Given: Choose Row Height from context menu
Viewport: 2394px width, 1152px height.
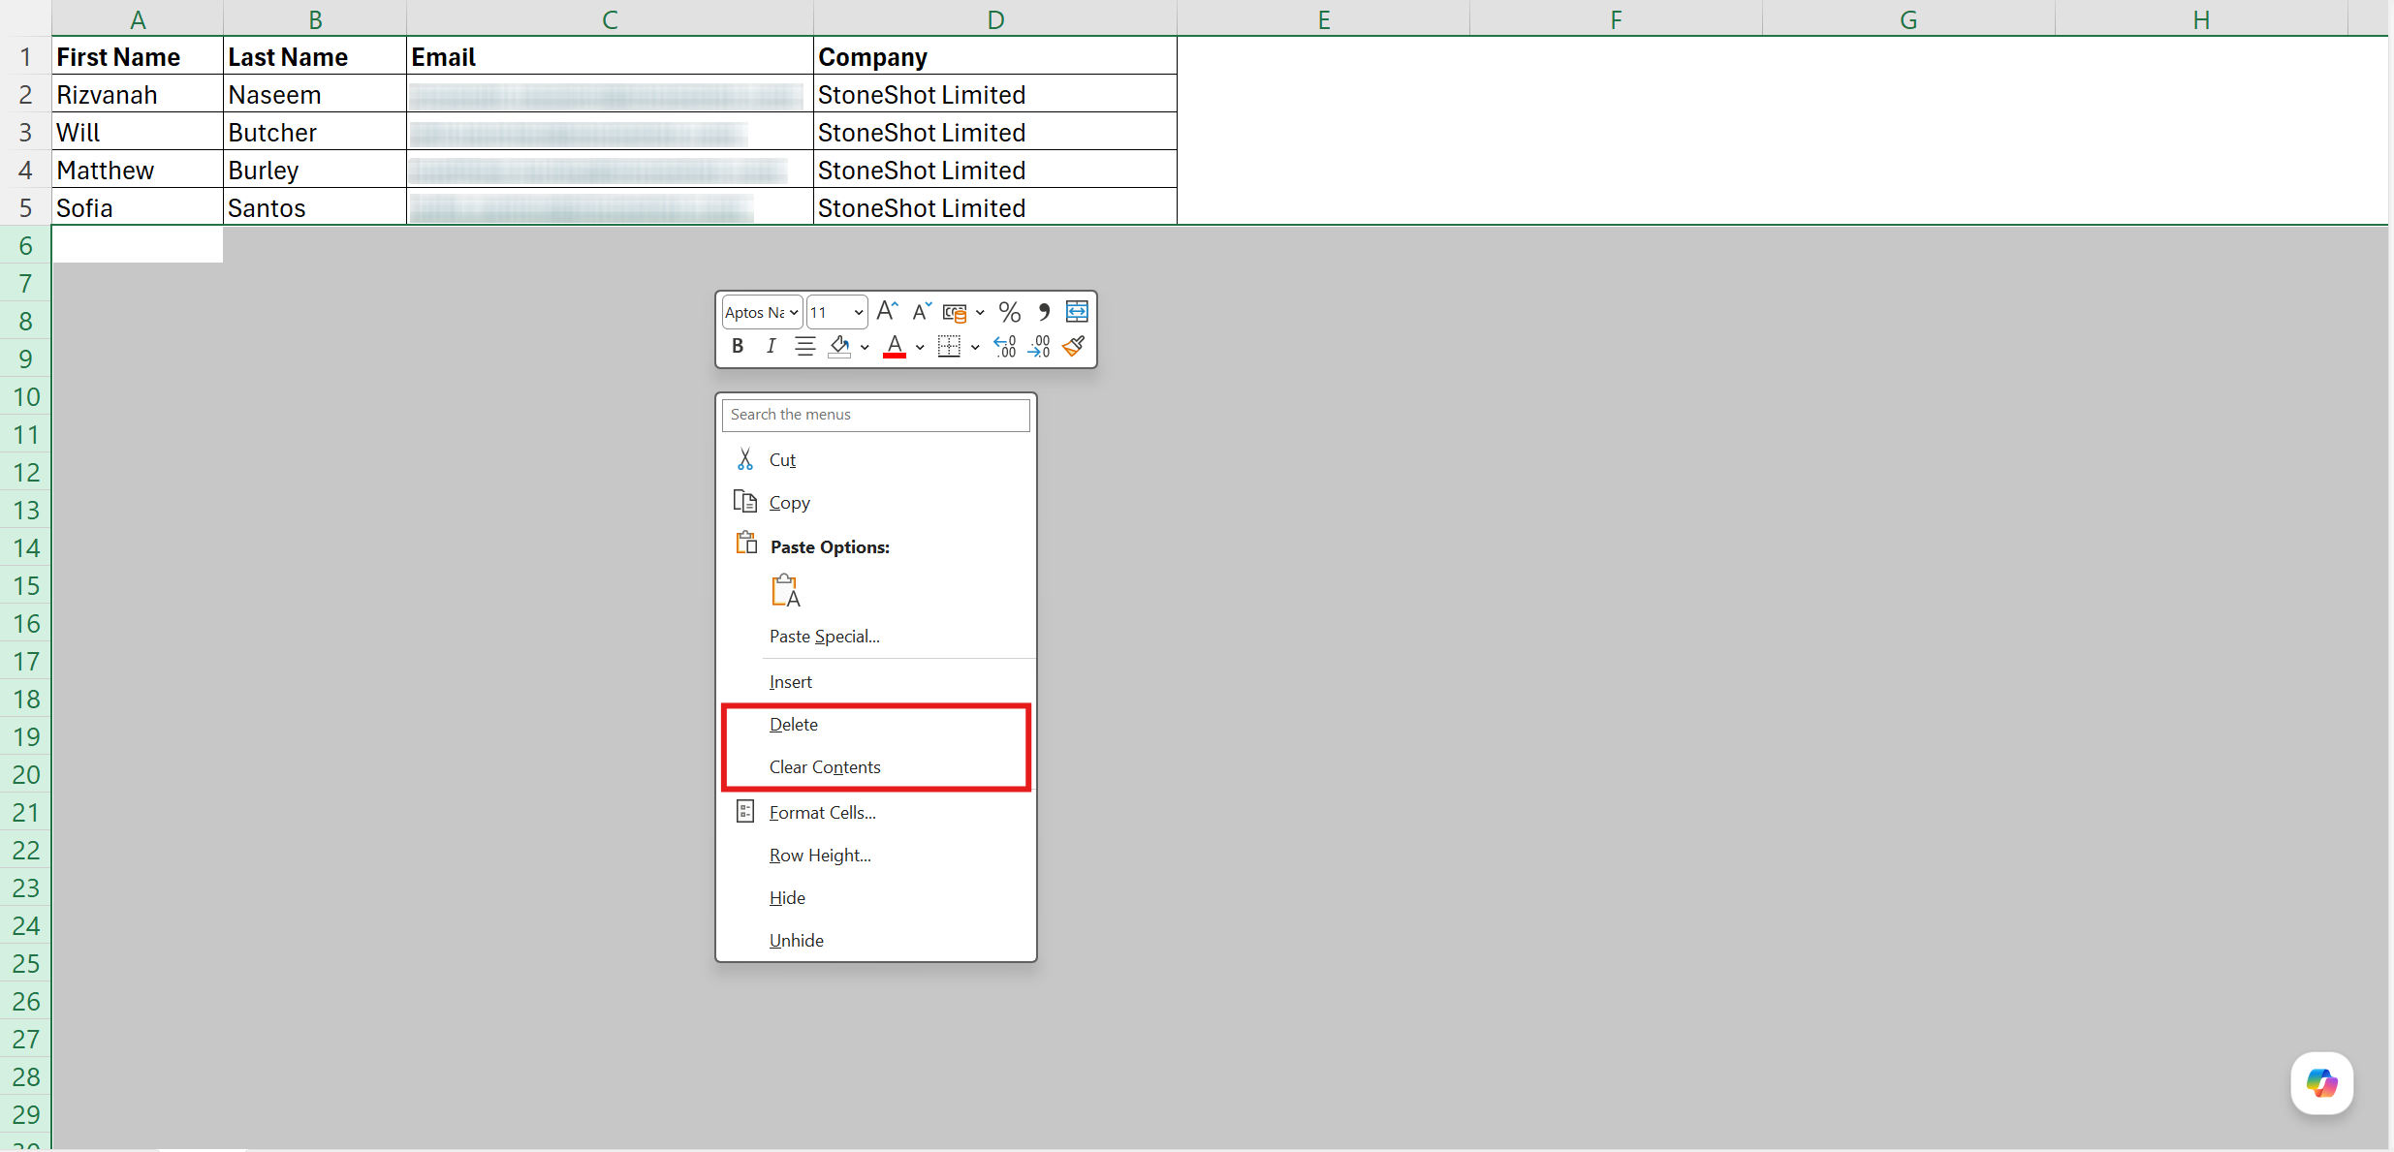Looking at the screenshot, I should click(x=876, y=855).
